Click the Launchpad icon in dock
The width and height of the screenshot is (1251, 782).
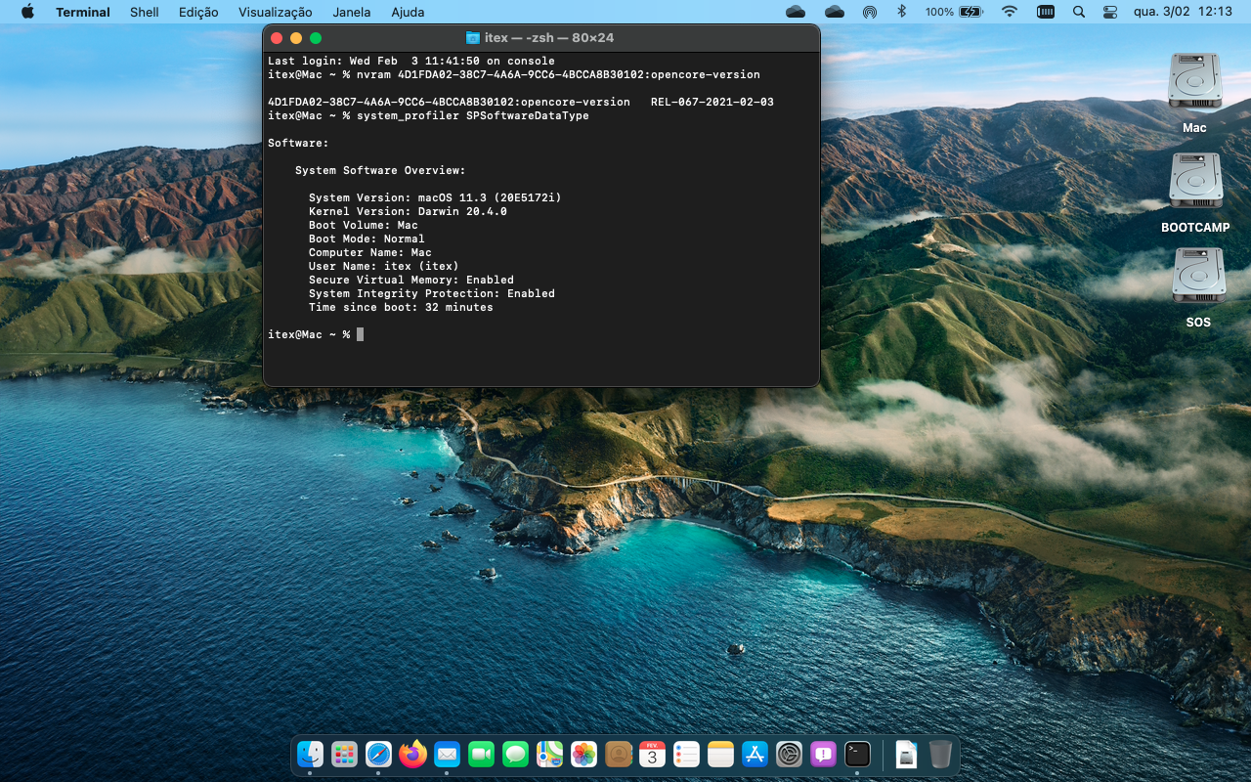(344, 754)
